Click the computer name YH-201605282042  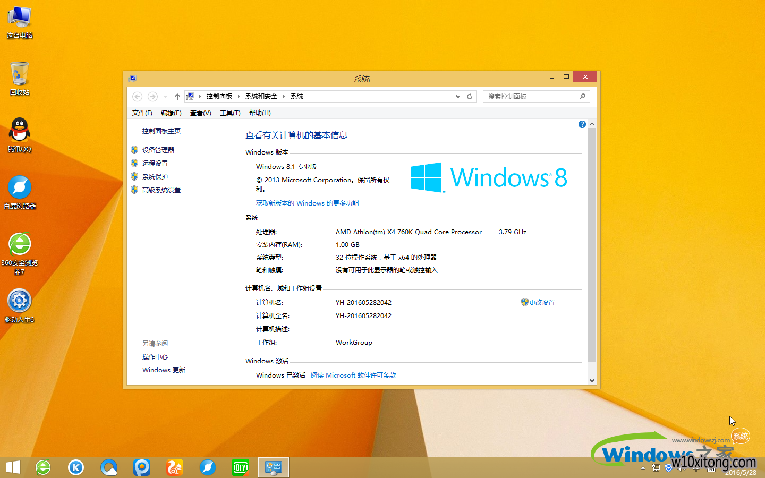click(363, 302)
